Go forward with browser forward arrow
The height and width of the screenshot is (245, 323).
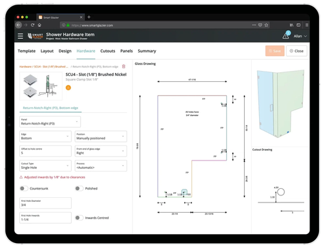(x=26, y=25)
